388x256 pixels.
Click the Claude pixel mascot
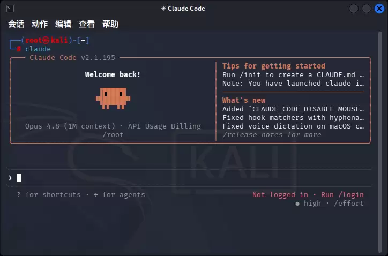click(x=113, y=99)
